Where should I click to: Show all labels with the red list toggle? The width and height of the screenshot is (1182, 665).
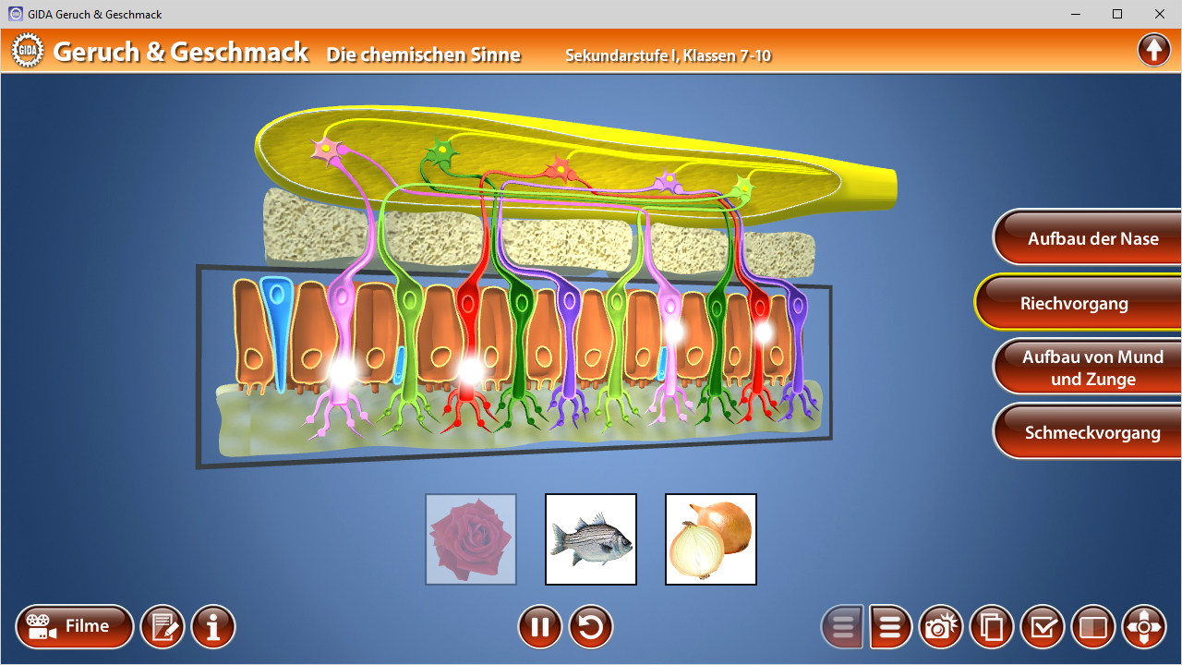(890, 626)
